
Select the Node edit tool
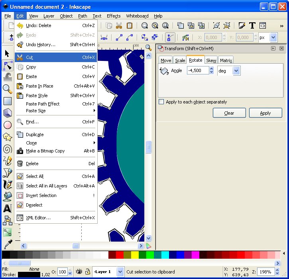click(x=7, y=65)
